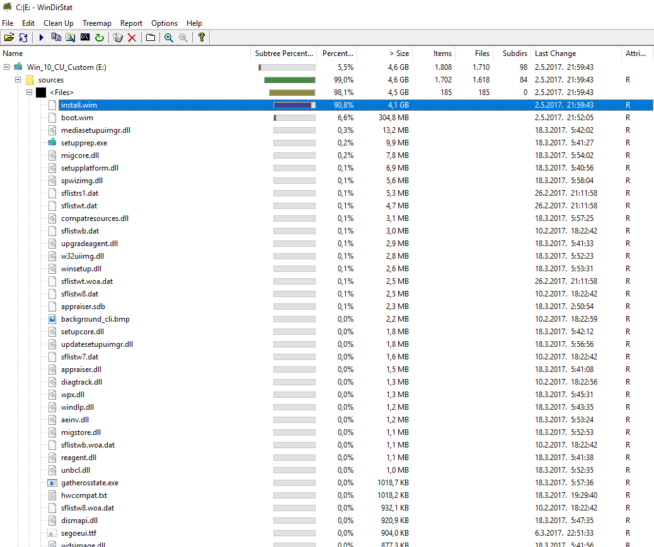Open the Help menu

[194, 23]
